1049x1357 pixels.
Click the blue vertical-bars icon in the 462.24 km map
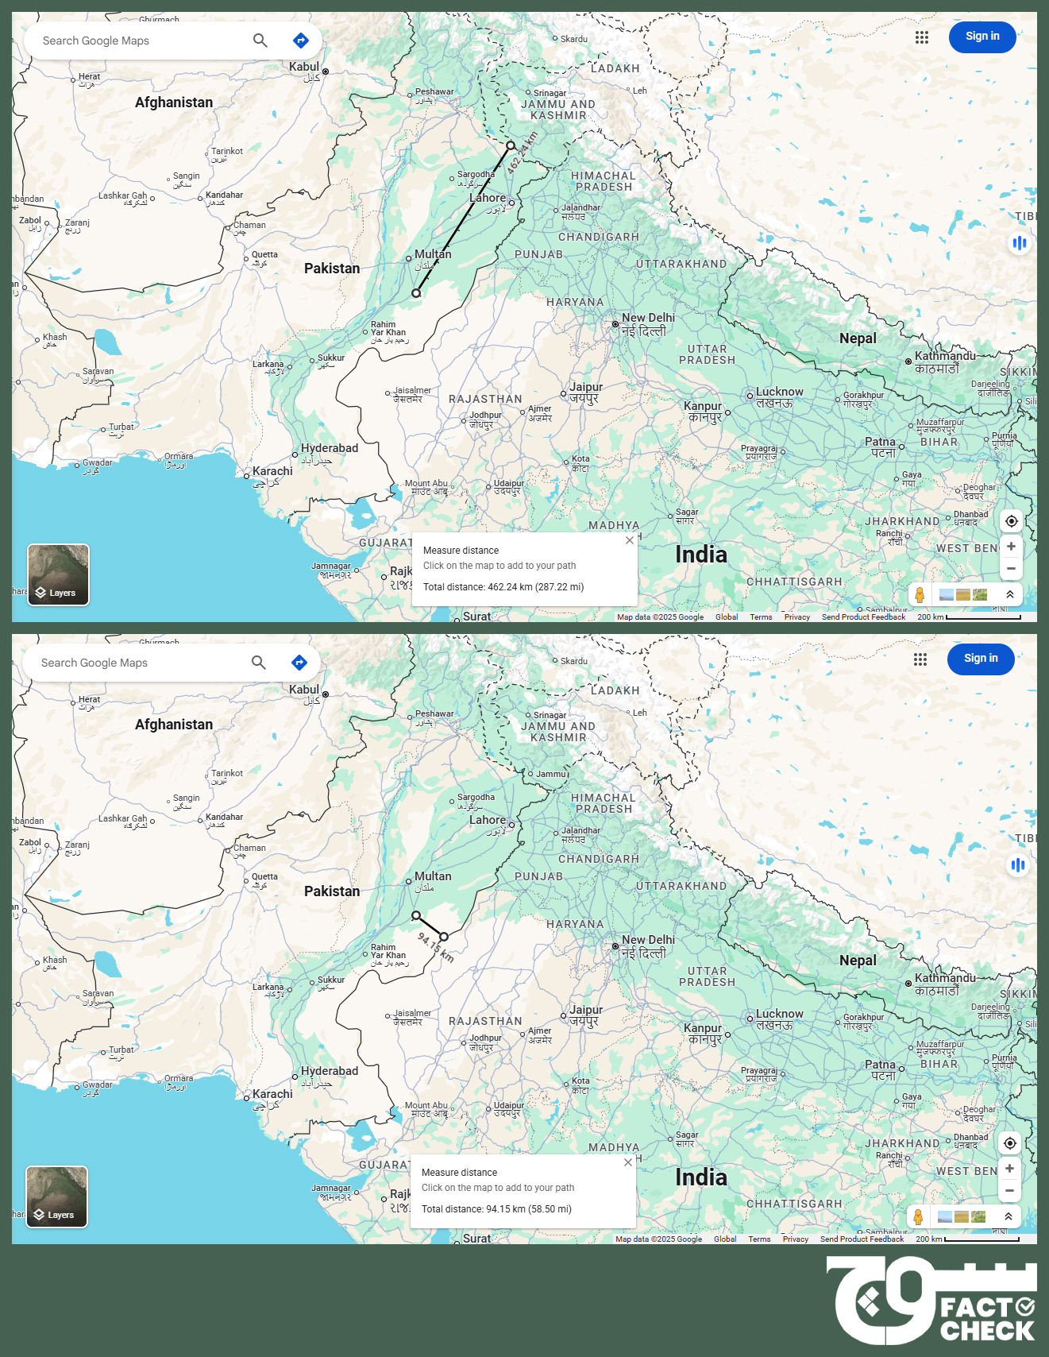click(1020, 243)
